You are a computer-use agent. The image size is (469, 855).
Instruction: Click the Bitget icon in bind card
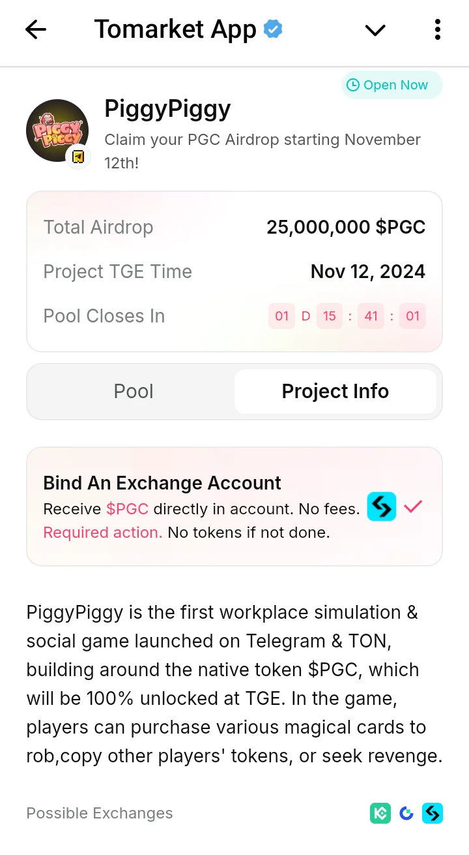click(x=382, y=506)
